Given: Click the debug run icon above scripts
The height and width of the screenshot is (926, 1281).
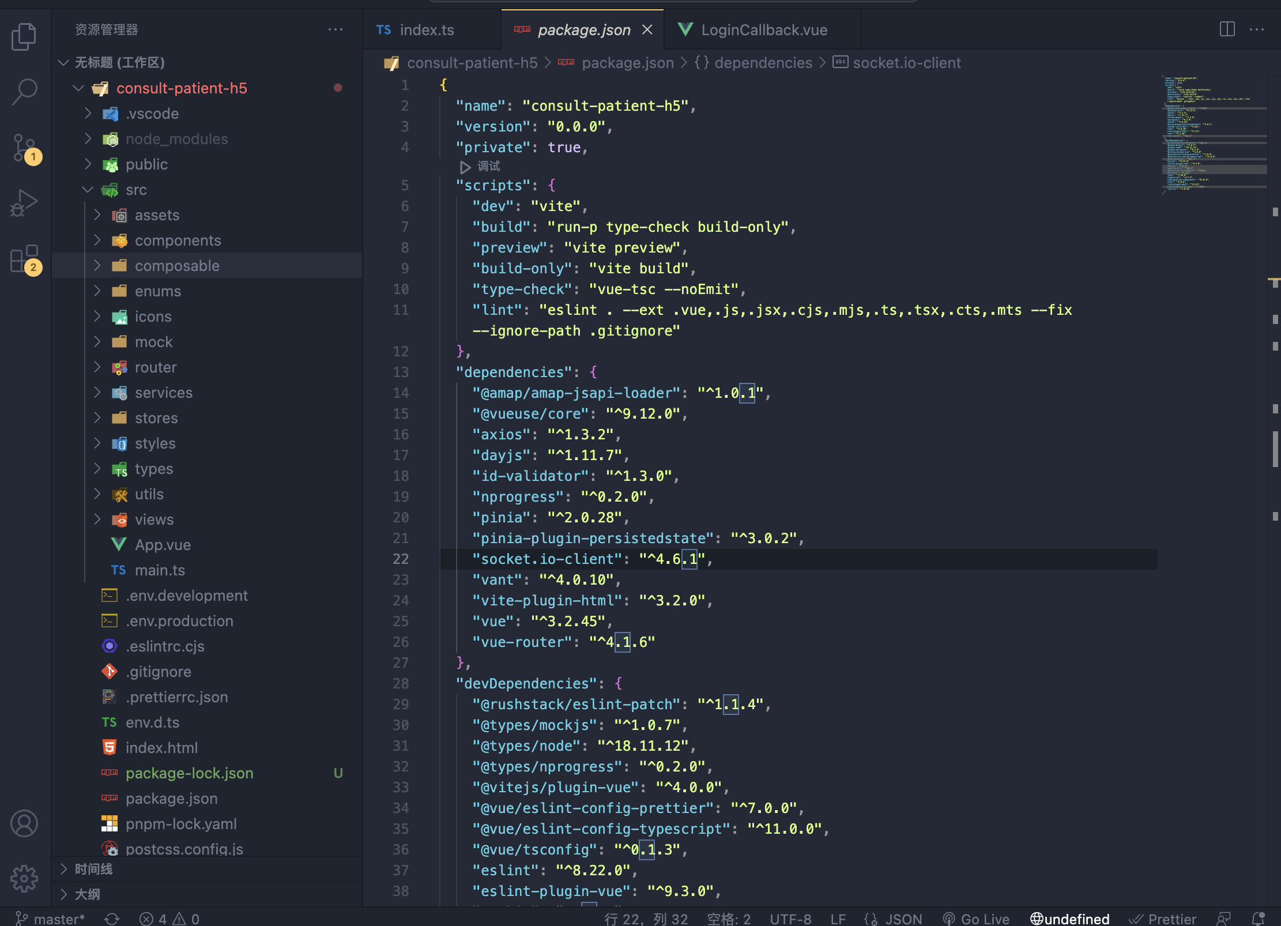Looking at the screenshot, I should click(465, 167).
